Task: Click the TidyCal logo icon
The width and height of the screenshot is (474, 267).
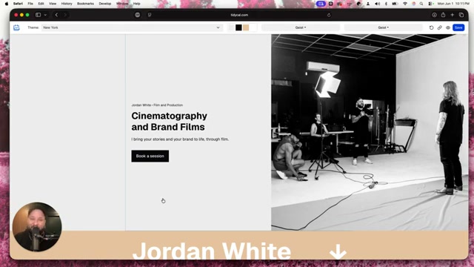Action: 16,27
